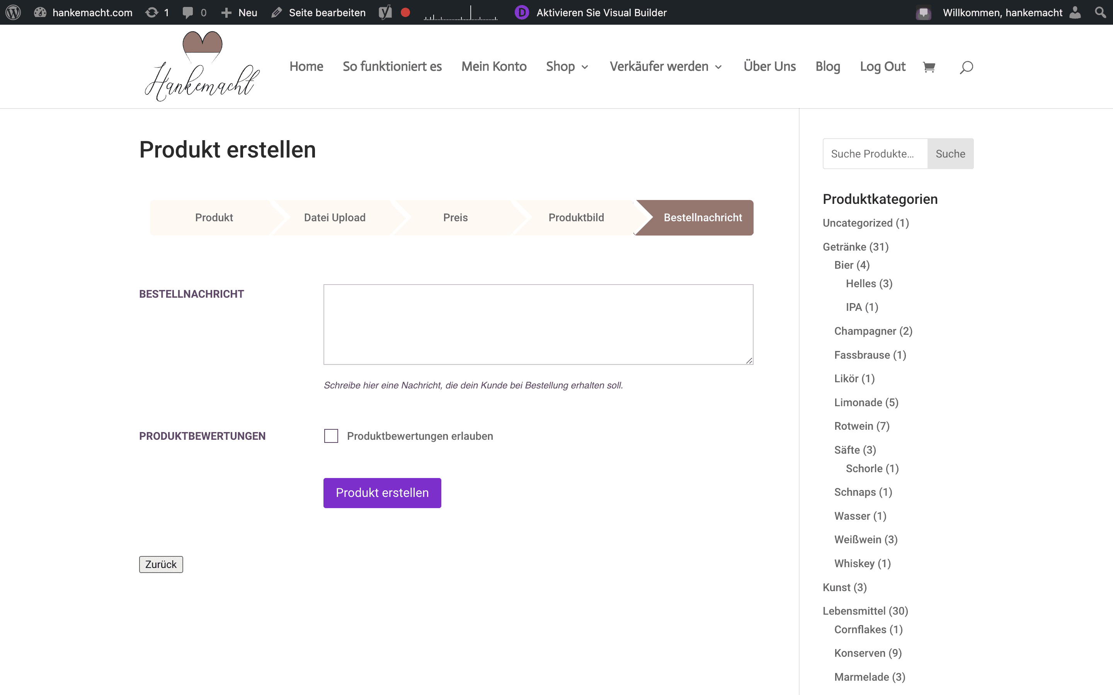This screenshot has width=1113, height=695.
Task: Open the Getränke (31) category
Action: coord(856,247)
